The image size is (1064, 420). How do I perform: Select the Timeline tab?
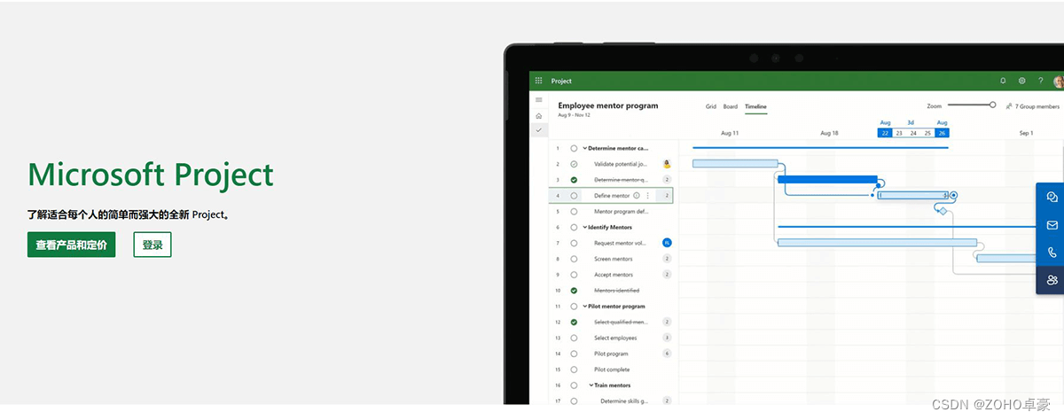pyautogui.click(x=755, y=106)
